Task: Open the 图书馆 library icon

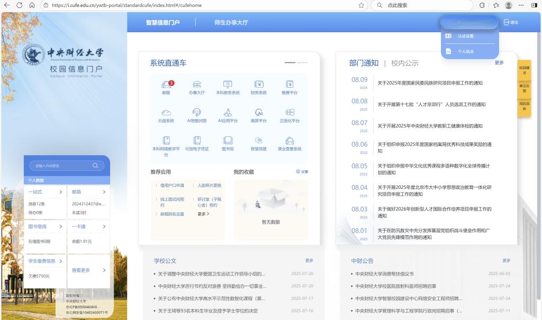Action: pyautogui.click(x=228, y=141)
